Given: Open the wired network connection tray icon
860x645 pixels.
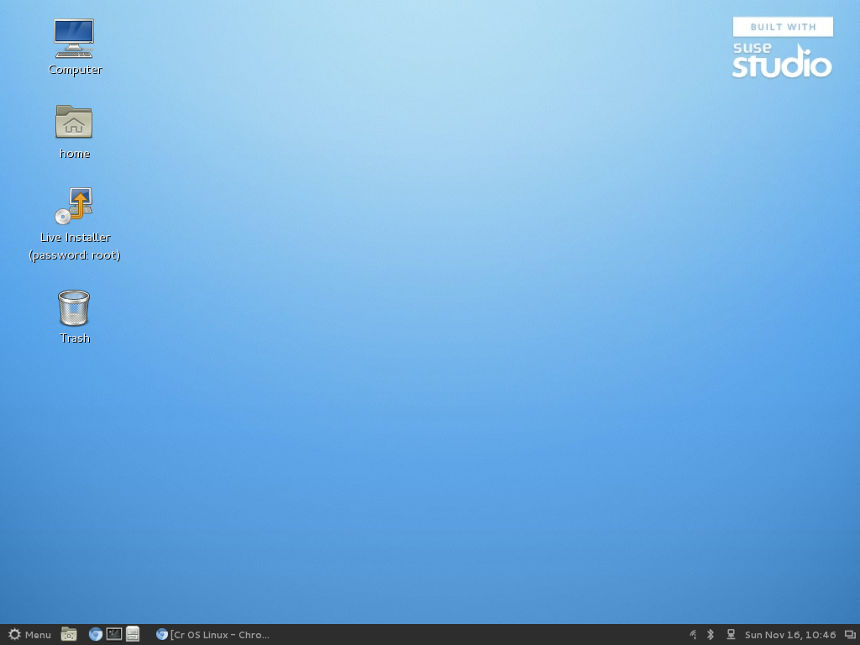Looking at the screenshot, I should 731,635.
